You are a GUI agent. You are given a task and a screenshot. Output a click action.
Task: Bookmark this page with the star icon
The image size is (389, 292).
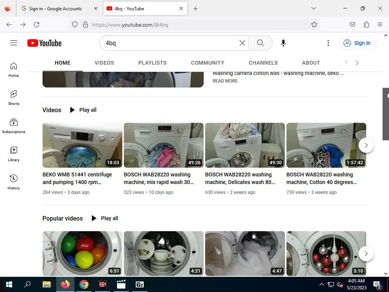314,24
